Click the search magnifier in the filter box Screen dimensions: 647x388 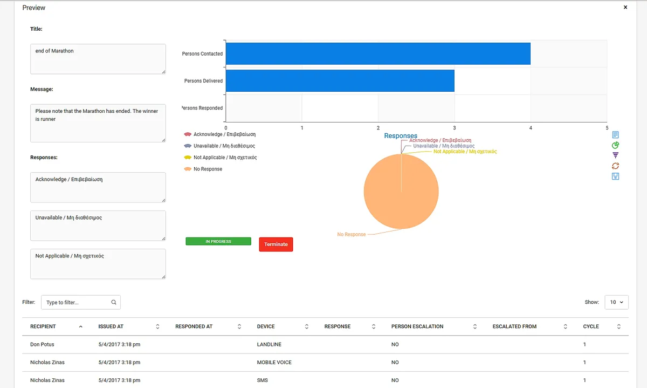click(114, 302)
